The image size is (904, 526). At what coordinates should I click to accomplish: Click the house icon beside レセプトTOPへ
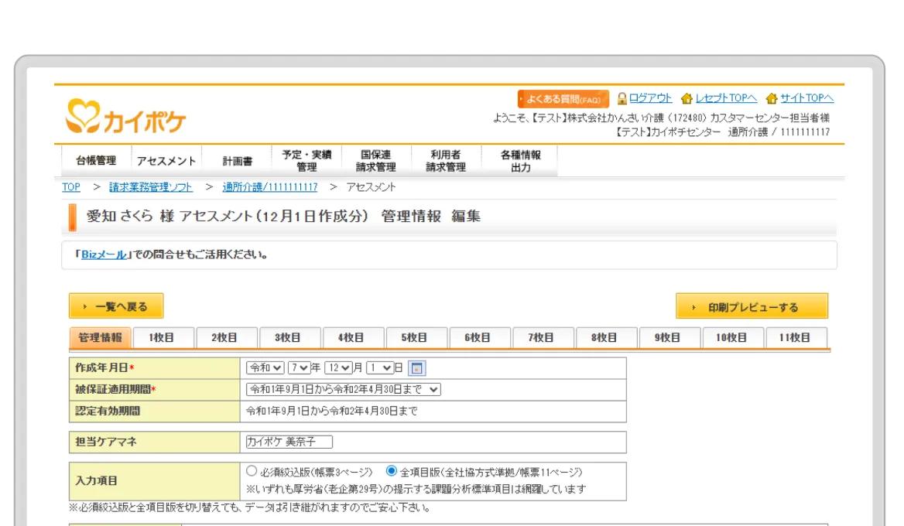point(687,99)
